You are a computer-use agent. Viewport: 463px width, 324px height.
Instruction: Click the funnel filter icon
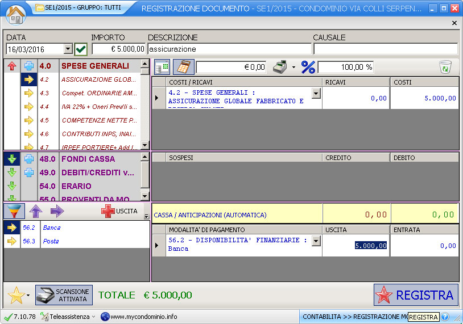point(14,212)
